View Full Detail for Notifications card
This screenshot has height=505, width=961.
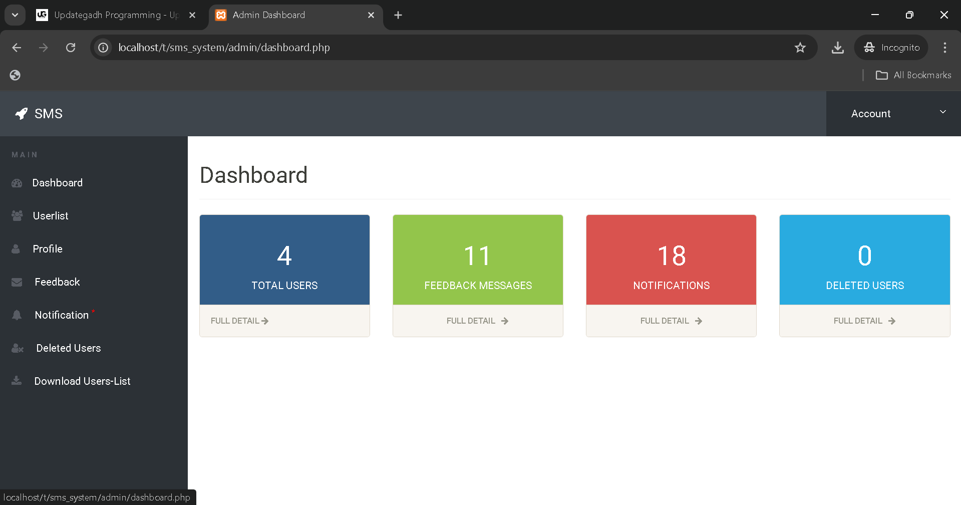click(x=671, y=321)
